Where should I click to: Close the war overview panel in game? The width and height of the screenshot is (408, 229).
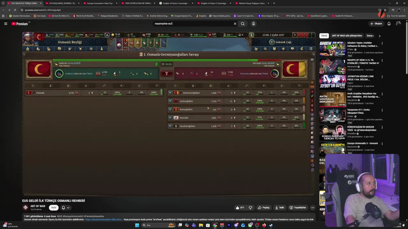pos(313,54)
